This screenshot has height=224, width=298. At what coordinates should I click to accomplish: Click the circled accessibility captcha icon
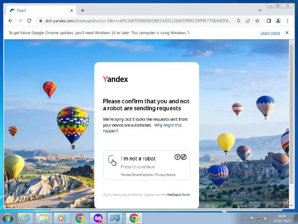click(183, 157)
